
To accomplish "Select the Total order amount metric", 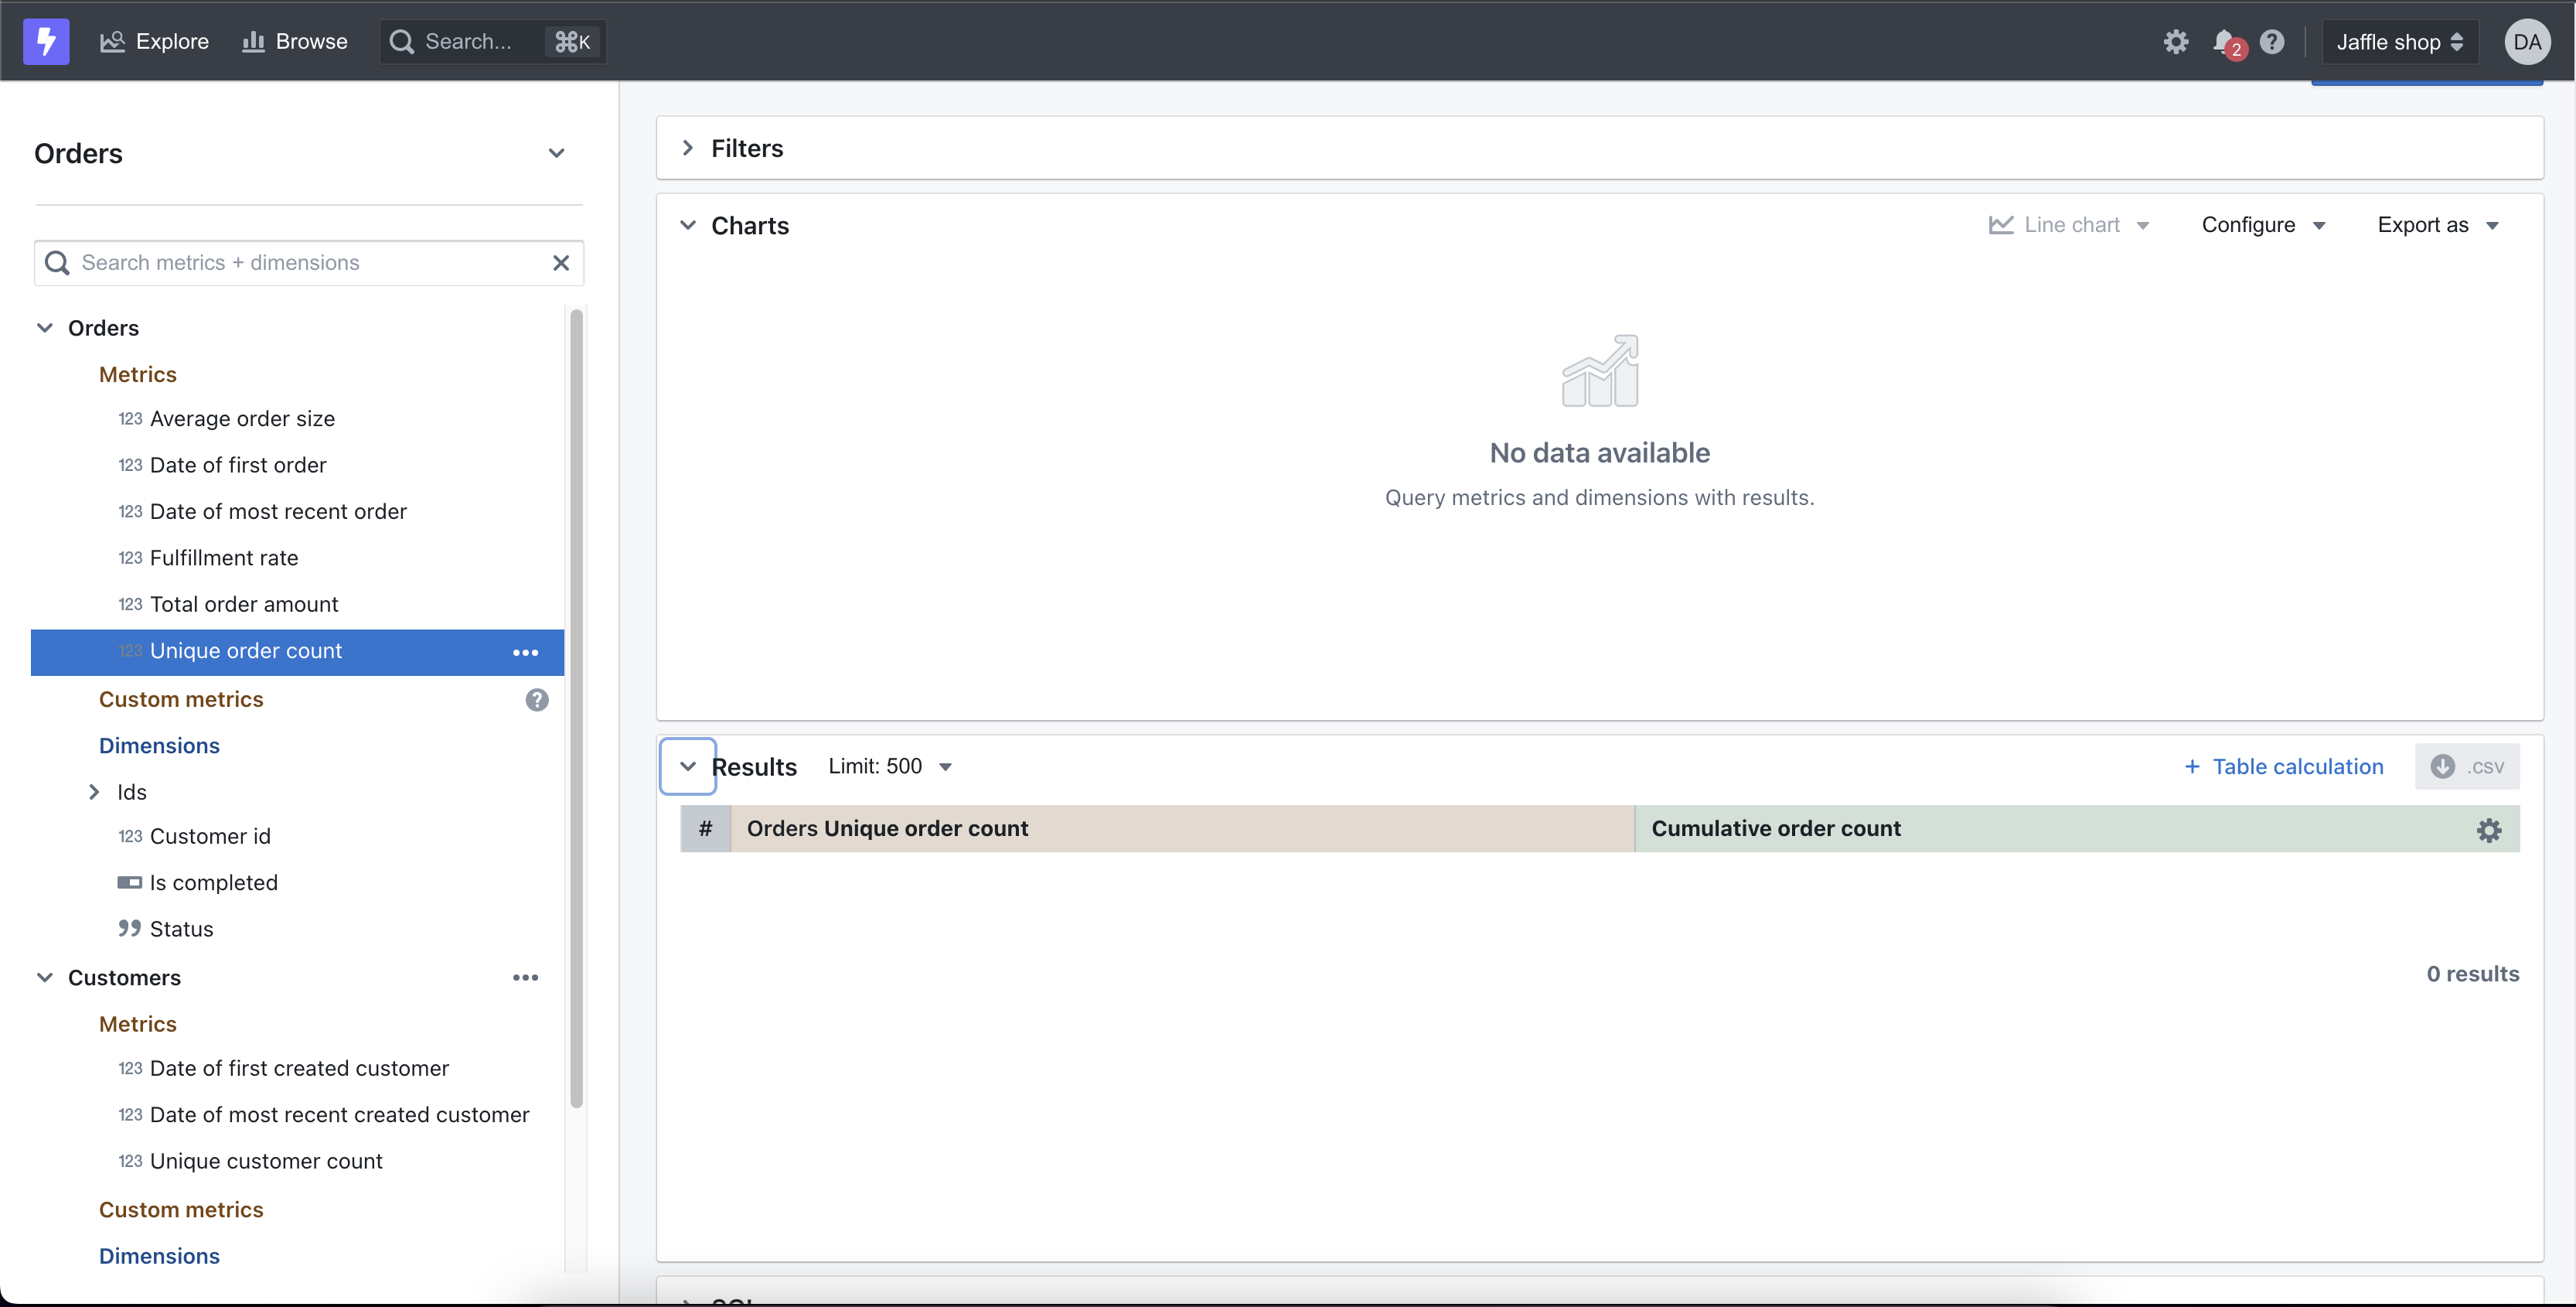I will (x=298, y=604).
